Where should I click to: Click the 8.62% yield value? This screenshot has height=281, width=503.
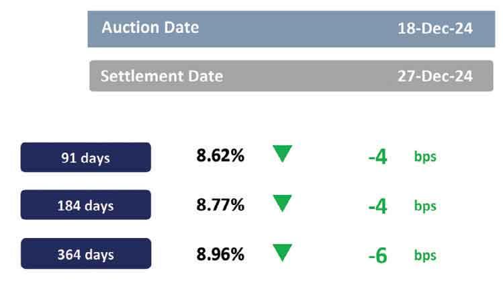click(220, 156)
